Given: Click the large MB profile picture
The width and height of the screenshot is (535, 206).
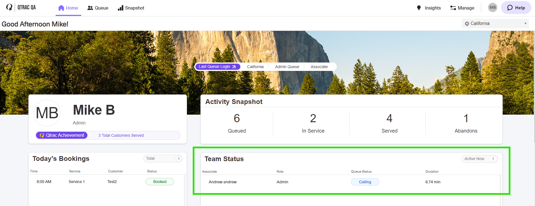Looking at the screenshot, I should pyautogui.click(x=47, y=113).
